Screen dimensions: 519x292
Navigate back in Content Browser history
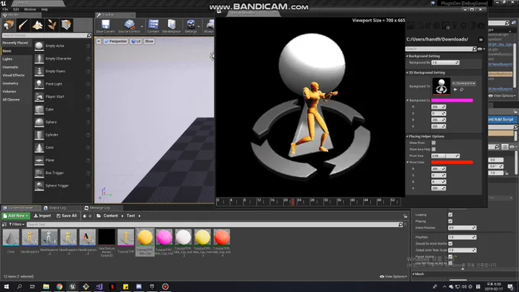point(85,216)
